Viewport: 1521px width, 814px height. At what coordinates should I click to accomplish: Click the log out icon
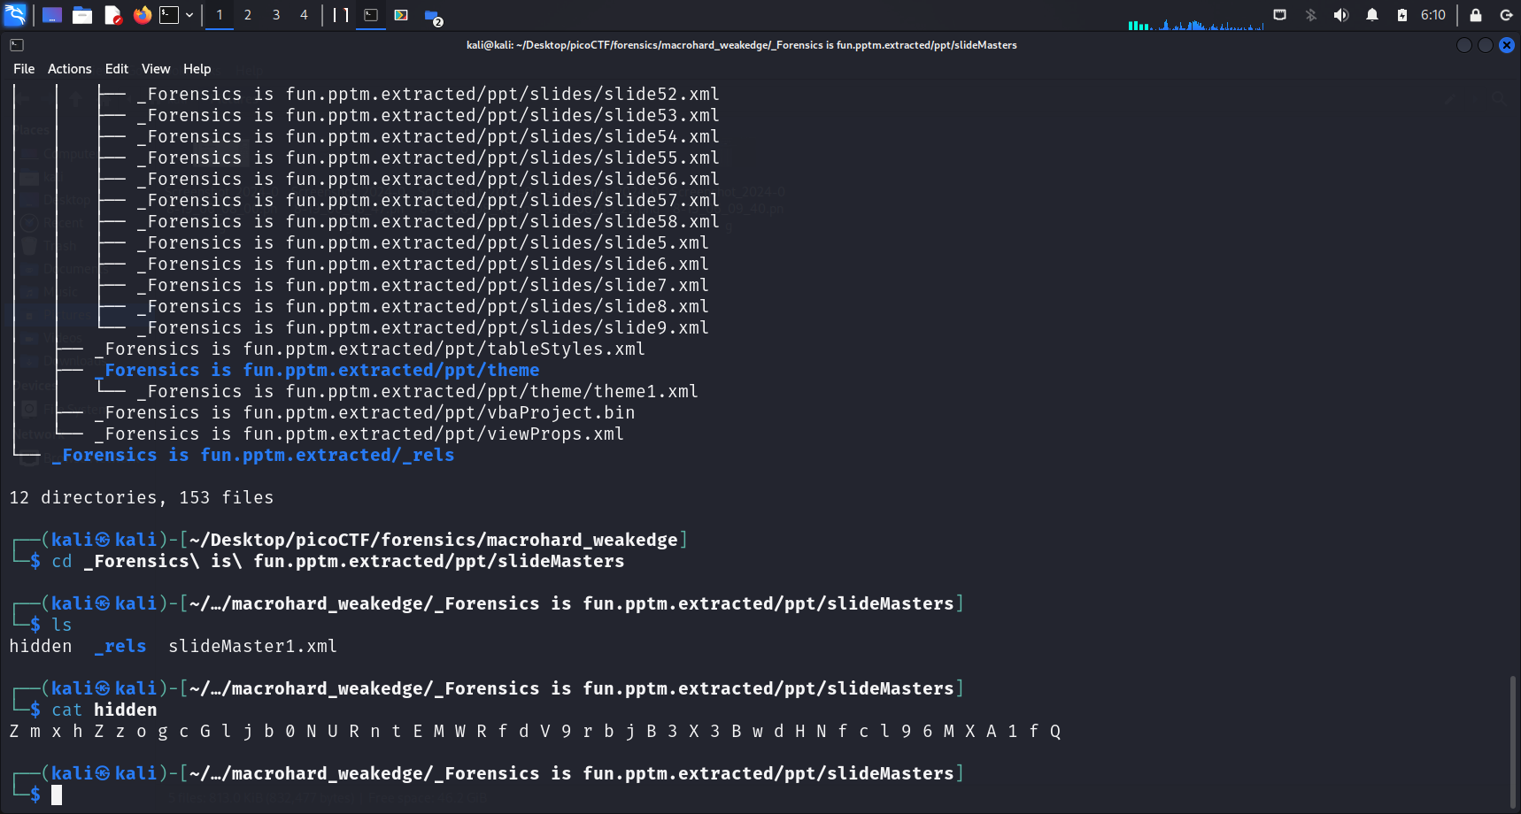tap(1506, 15)
